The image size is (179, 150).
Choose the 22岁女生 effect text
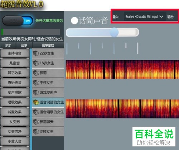47,53
